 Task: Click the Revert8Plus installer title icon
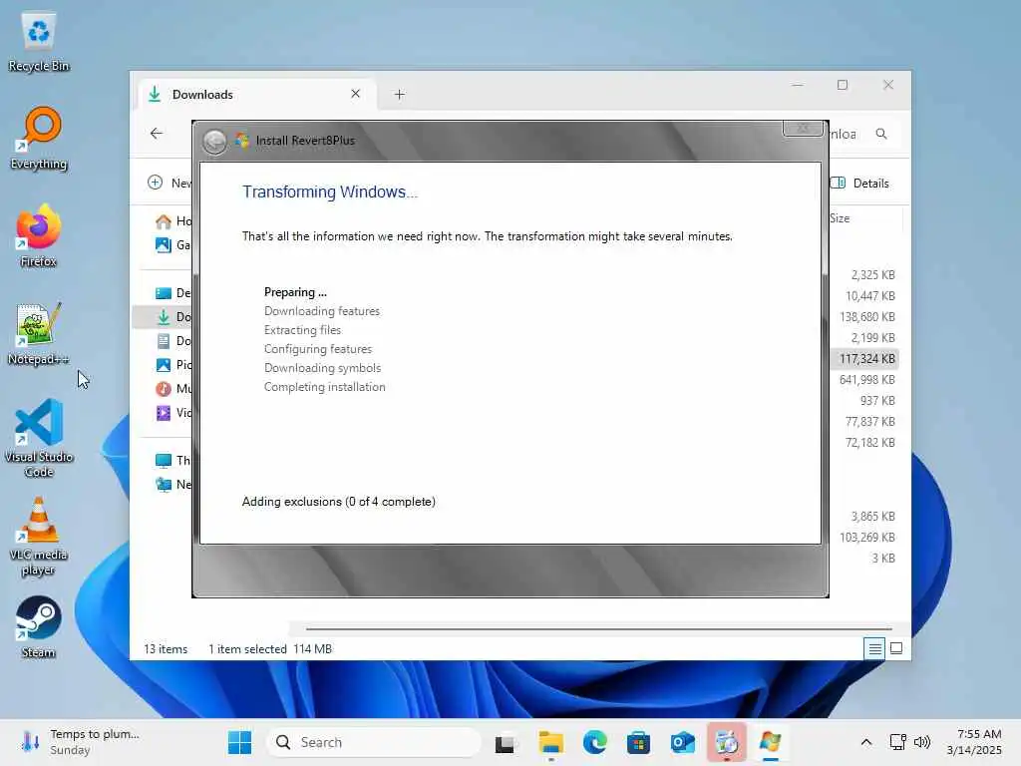pos(242,140)
